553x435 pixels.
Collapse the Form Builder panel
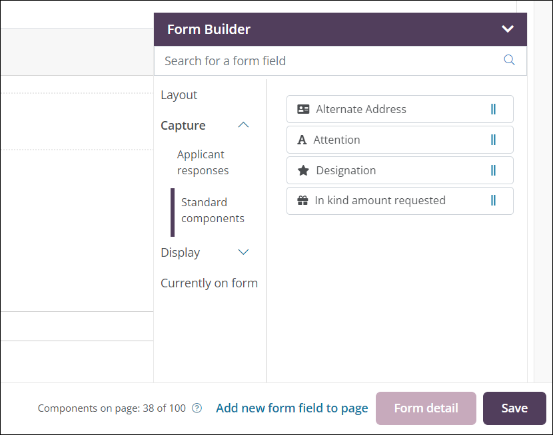tap(508, 29)
